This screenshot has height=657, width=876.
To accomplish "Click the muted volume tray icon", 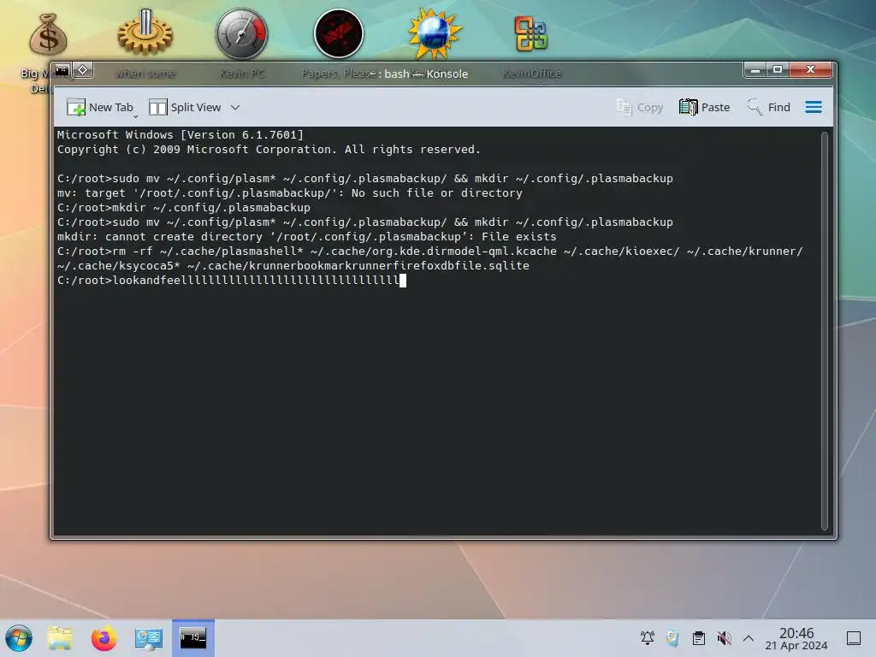I will coord(724,637).
